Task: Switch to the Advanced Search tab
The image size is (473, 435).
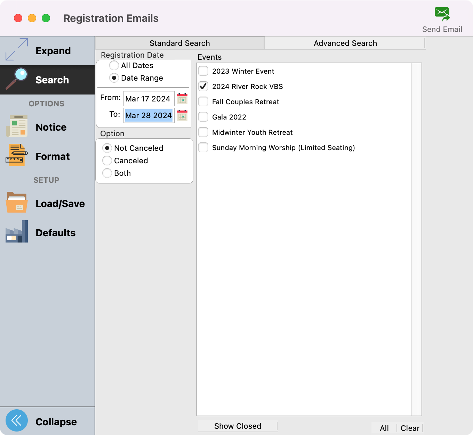Action: coord(345,43)
